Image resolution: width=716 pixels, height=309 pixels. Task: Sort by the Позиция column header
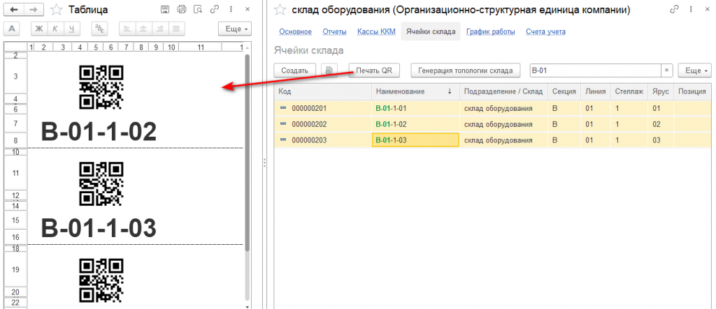tap(692, 91)
